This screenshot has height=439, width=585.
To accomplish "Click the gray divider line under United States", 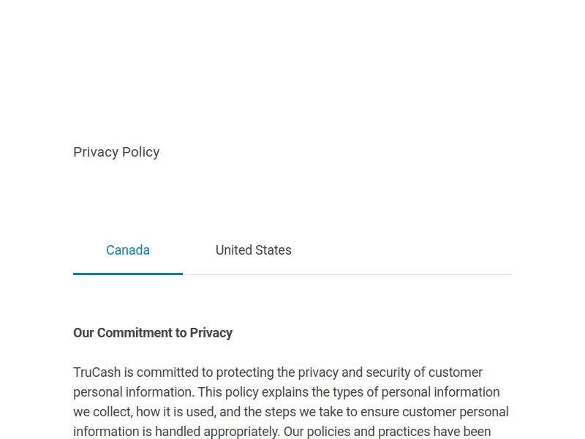I will click(347, 275).
